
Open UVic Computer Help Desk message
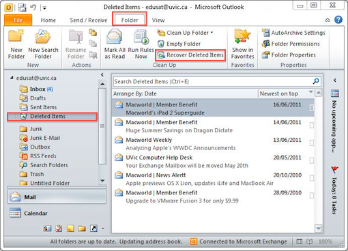(x=214, y=162)
